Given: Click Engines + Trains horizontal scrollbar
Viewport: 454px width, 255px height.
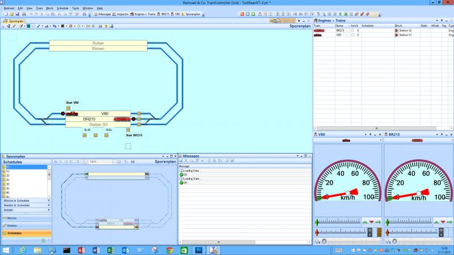Looking at the screenshot, I should click(377, 129).
